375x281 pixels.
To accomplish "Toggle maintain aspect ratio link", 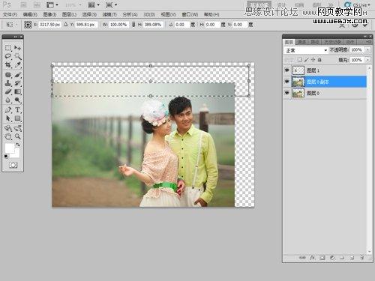I will pyautogui.click(x=133, y=25).
